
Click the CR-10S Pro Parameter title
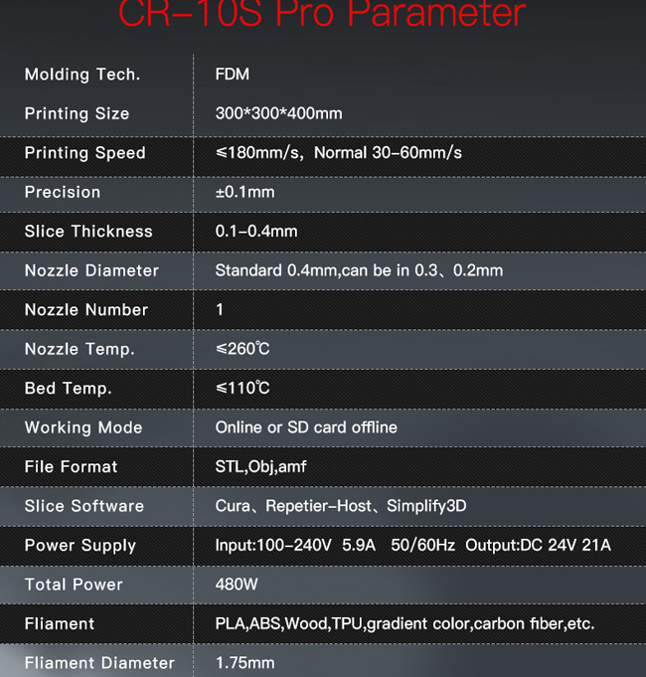[322, 13]
